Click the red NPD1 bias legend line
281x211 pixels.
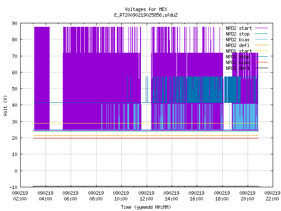coord(262,62)
